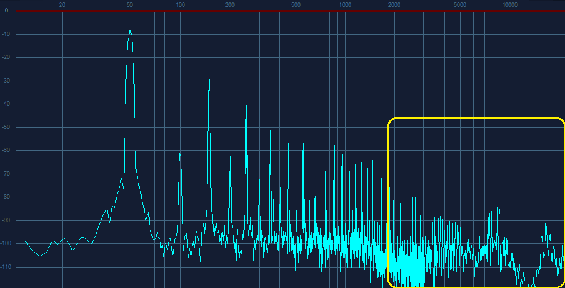The image size is (565, 288).
Task: Click the -80 dB level label
Action: coord(6,197)
